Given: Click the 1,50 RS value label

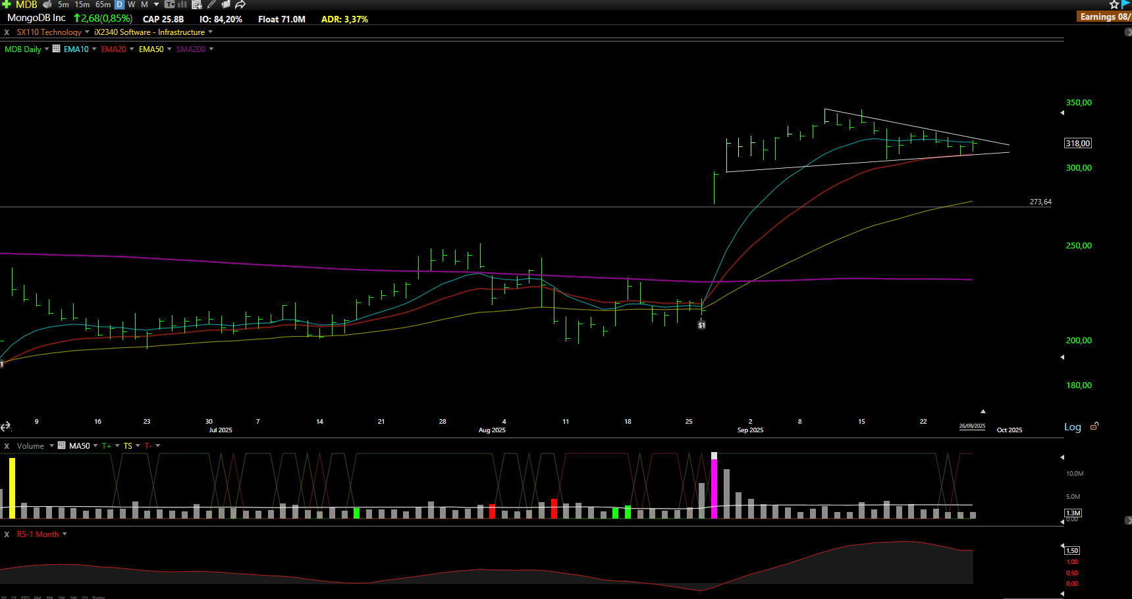Looking at the screenshot, I should (1072, 550).
